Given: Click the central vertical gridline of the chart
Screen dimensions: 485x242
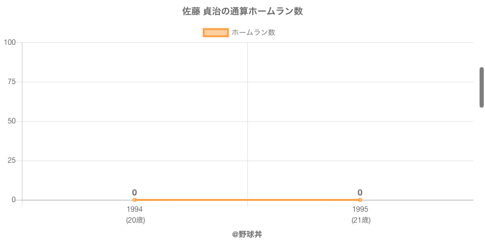Looking at the screenshot, I should (x=247, y=121).
